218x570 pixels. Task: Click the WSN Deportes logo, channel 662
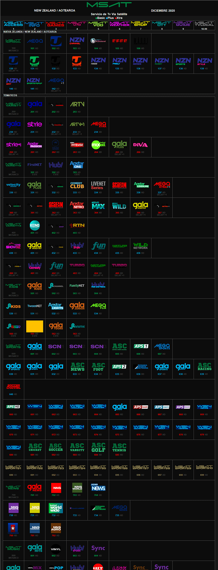point(56,407)
